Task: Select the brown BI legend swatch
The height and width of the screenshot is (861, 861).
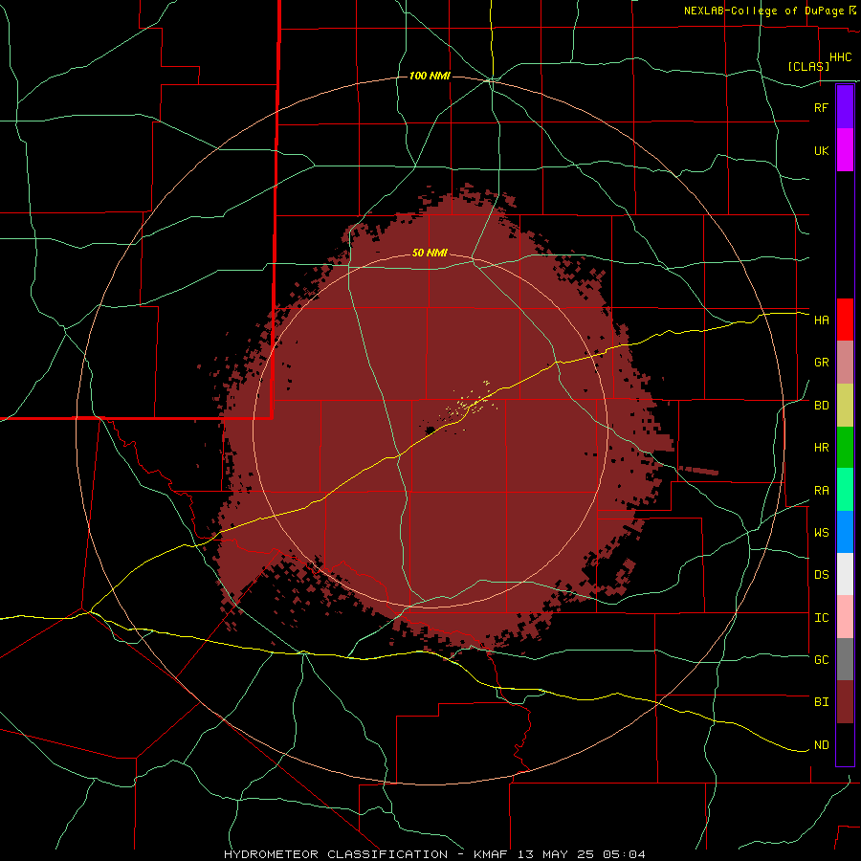Action: click(x=845, y=702)
